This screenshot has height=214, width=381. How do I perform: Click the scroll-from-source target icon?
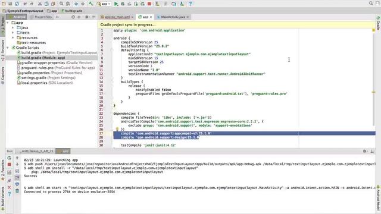(x=73, y=17)
